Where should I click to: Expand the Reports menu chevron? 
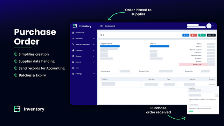pyautogui.click(x=94, y=62)
